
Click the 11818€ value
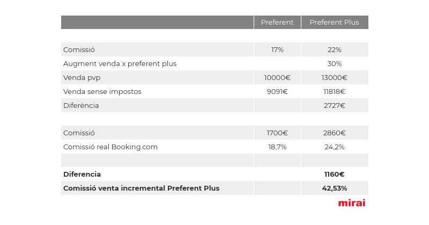(334, 91)
